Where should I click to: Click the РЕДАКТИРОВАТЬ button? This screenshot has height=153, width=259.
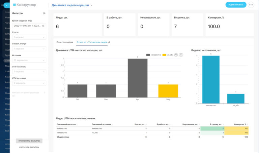[236, 5]
